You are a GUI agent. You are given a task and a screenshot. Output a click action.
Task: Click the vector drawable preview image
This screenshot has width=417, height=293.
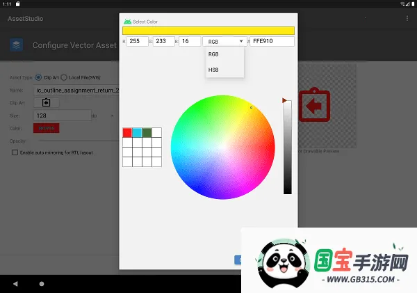click(x=327, y=106)
